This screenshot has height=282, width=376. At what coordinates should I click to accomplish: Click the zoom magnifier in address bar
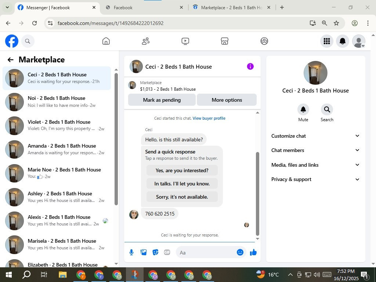(x=325, y=23)
